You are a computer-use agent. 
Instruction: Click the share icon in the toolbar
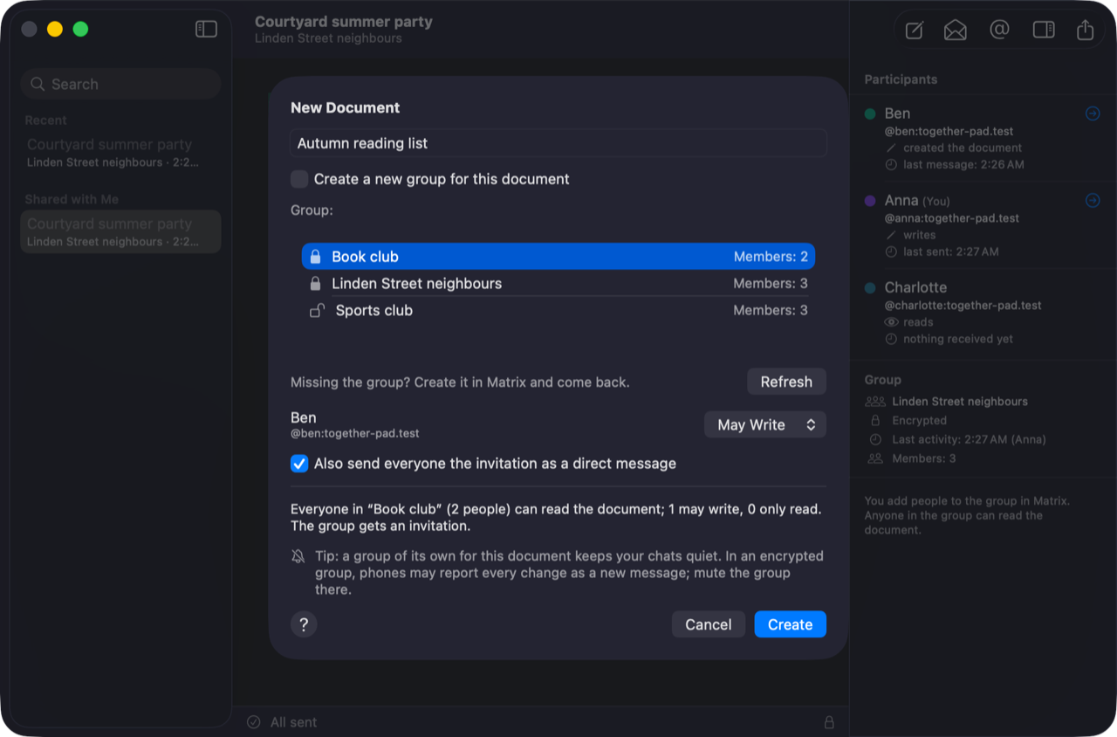pos(1086,30)
